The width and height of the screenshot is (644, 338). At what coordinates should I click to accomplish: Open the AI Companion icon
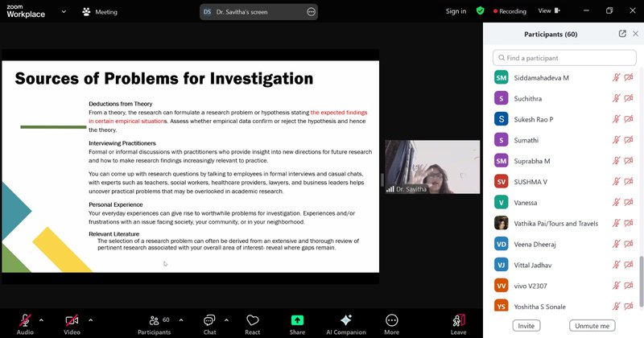point(346,319)
